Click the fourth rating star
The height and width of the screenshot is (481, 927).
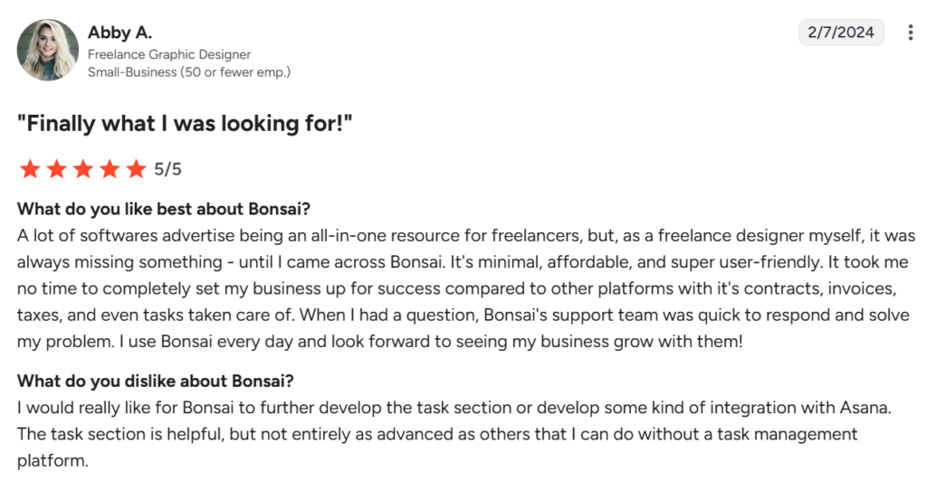point(110,169)
